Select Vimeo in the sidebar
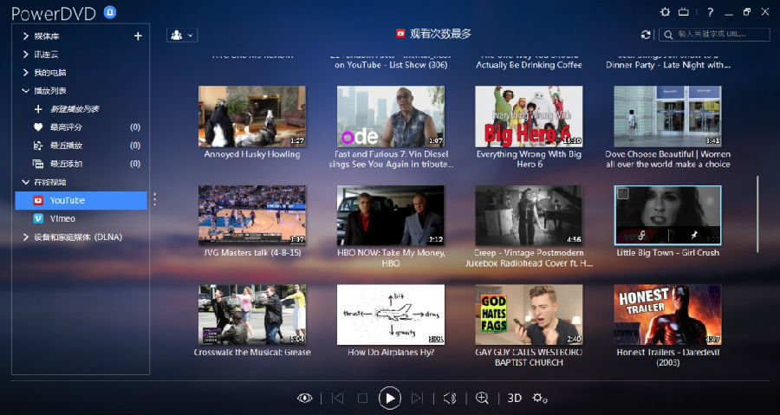Screen dimensions: 780x415 coord(81,218)
